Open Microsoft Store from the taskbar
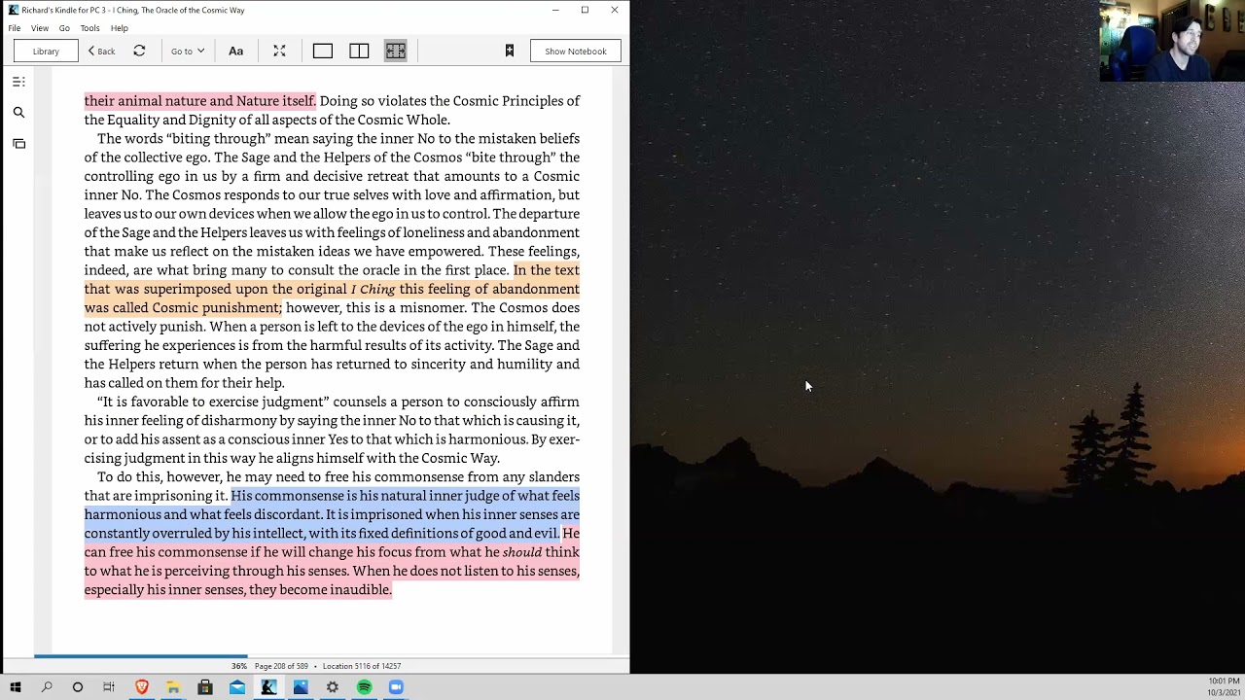This screenshot has height=700, width=1245. pos(205,687)
